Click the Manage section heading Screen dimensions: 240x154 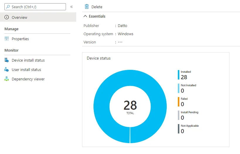[x=11, y=29]
